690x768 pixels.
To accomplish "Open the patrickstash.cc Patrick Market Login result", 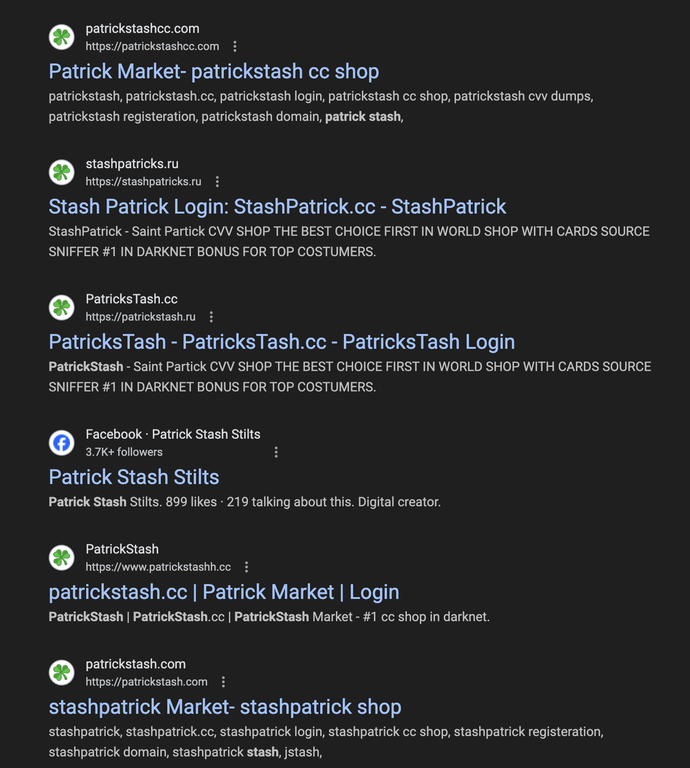I will coord(224,592).
